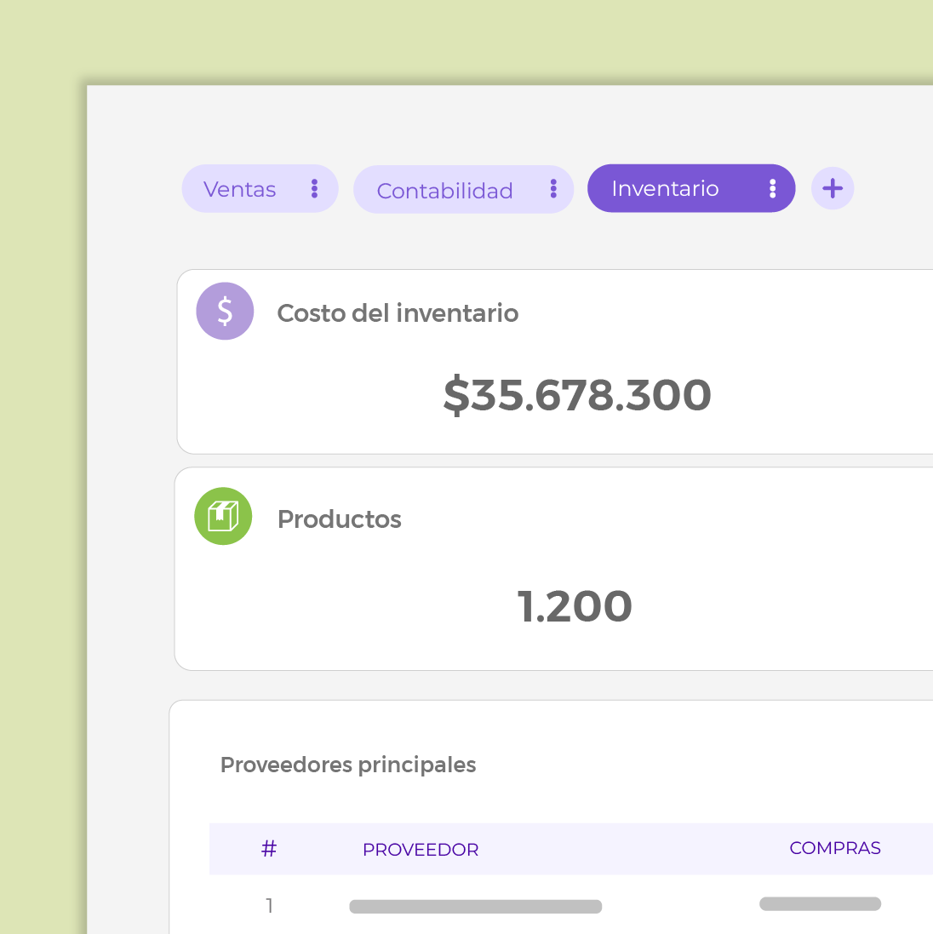
Task: Click the Proveedores principales heading
Action: click(x=348, y=765)
